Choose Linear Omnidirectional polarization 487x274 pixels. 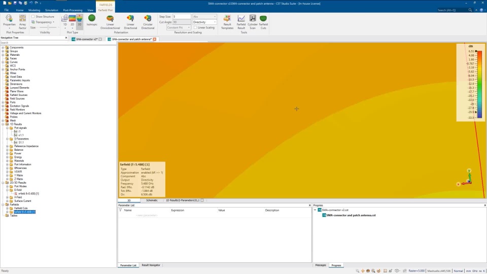click(x=110, y=22)
